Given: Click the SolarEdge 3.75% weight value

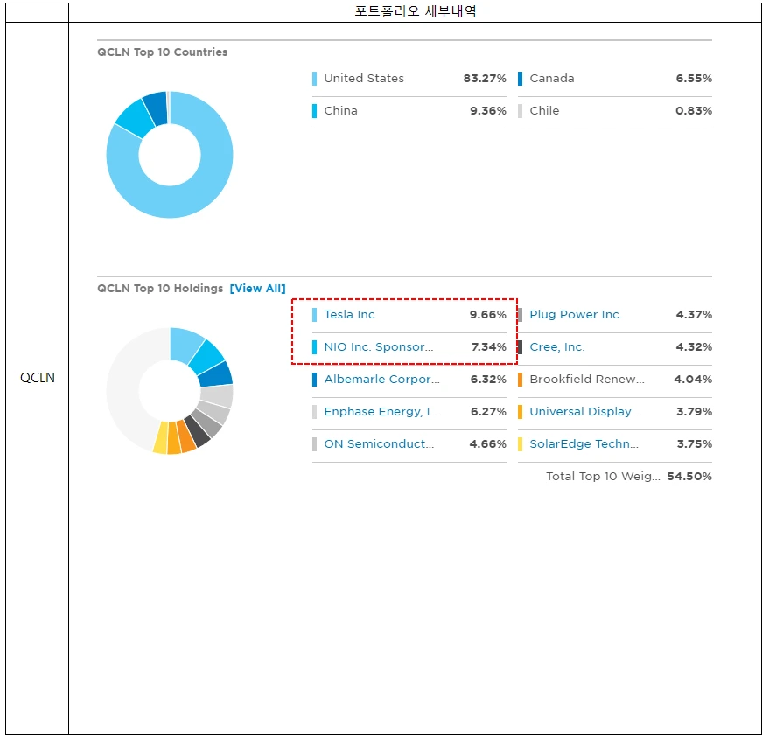Looking at the screenshot, I should pos(695,443).
